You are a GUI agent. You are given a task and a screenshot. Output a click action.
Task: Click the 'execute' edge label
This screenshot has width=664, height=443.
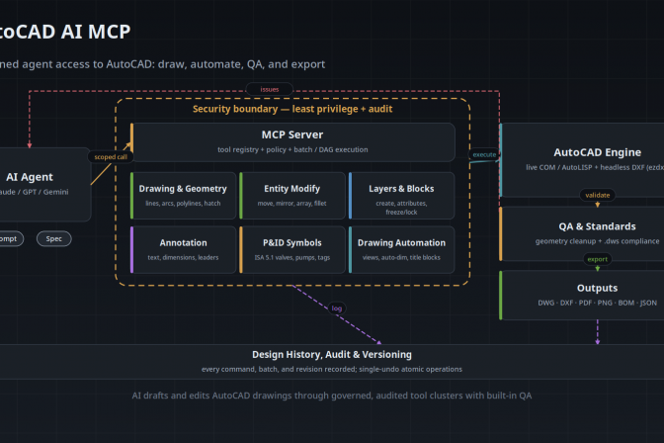tap(484, 154)
